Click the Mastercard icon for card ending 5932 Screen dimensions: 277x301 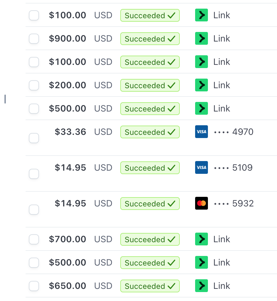(201, 203)
